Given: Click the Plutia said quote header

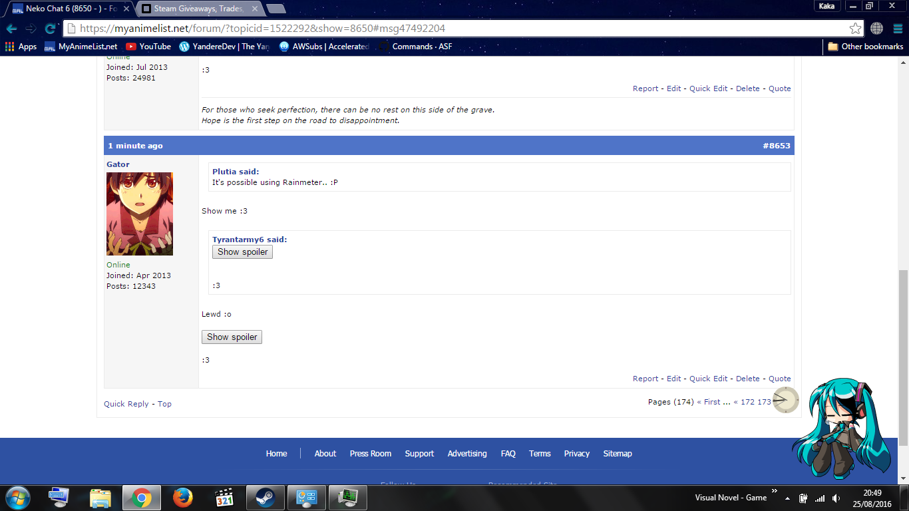Looking at the screenshot, I should point(236,172).
